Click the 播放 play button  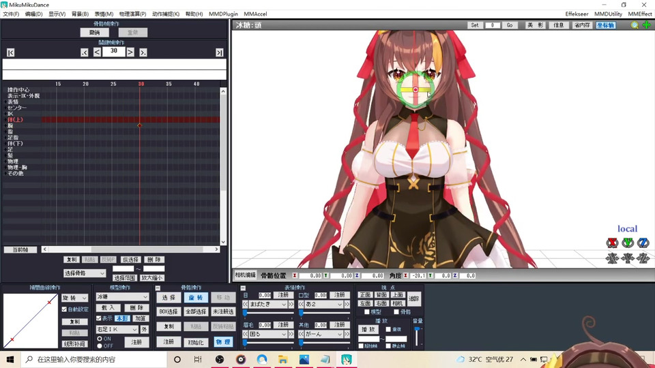pyautogui.click(x=368, y=329)
